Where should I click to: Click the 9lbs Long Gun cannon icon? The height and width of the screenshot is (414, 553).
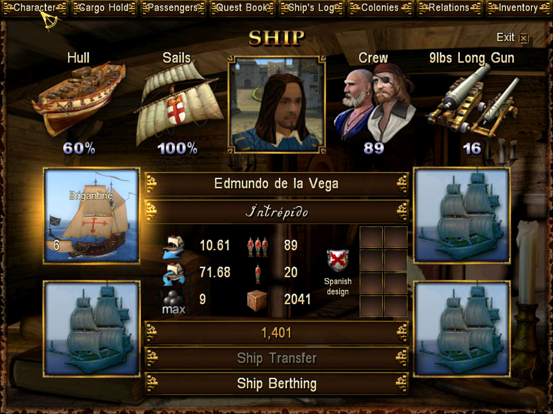pos(473,101)
